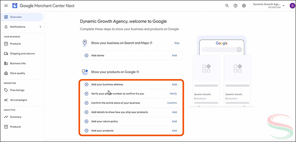Click plus icon next to Add stores
Image resolution: width=296 pixels, height=142 pixels.
tap(87, 56)
